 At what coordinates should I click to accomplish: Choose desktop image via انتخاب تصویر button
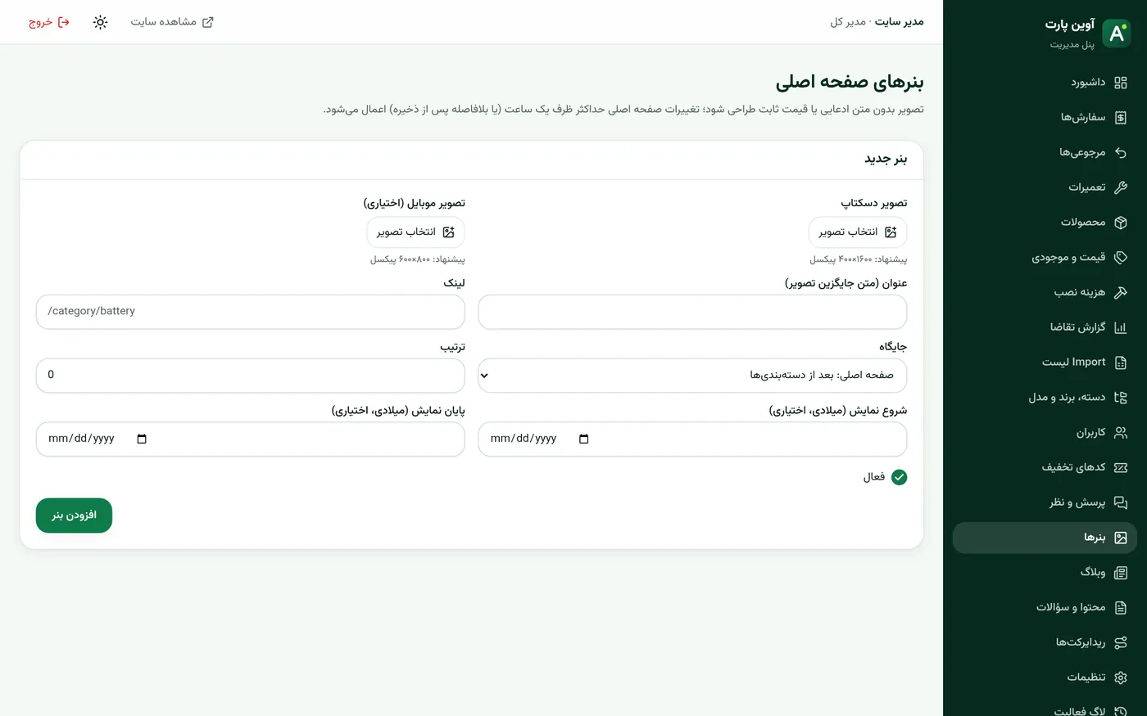(858, 232)
